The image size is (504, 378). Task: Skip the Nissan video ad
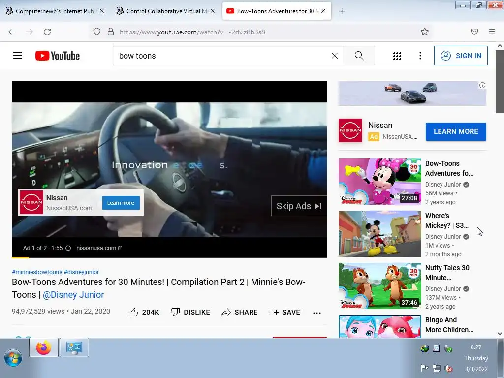[299, 206]
